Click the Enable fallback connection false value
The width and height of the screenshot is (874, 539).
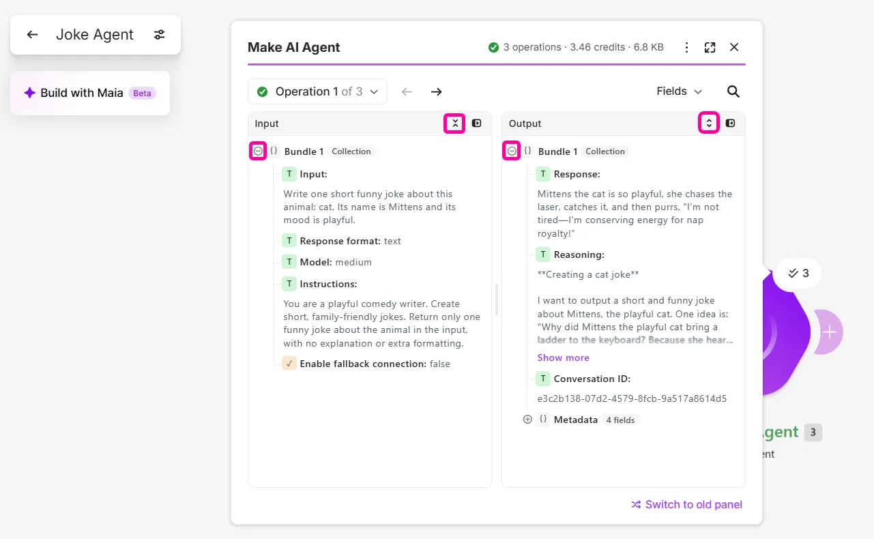[x=440, y=364]
